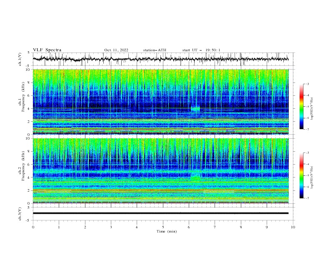The width and height of the screenshot is (330, 255).
Task: Click the "ch.3(V)" axis label
Action: click(x=20, y=214)
